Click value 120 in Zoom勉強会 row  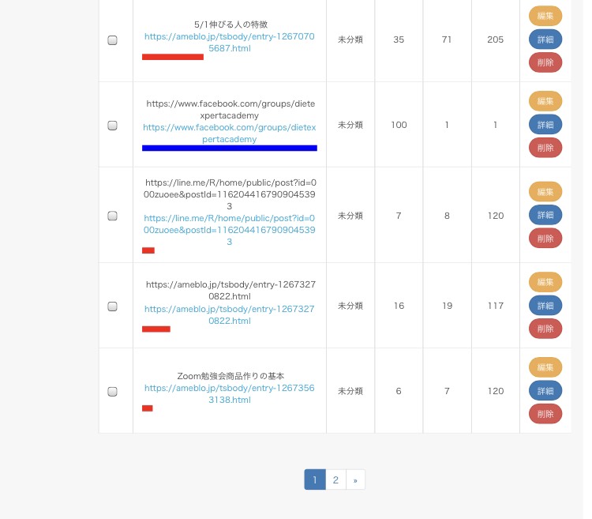point(496,391)
